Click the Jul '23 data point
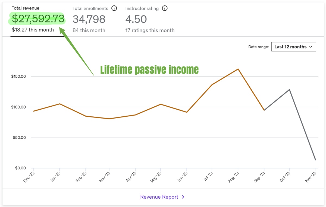 pyautogui.click(x=212, y=85)
